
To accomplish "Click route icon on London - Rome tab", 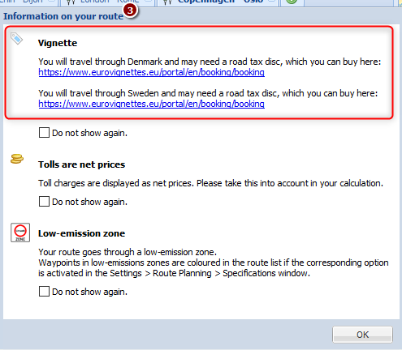I will point(71,2).
